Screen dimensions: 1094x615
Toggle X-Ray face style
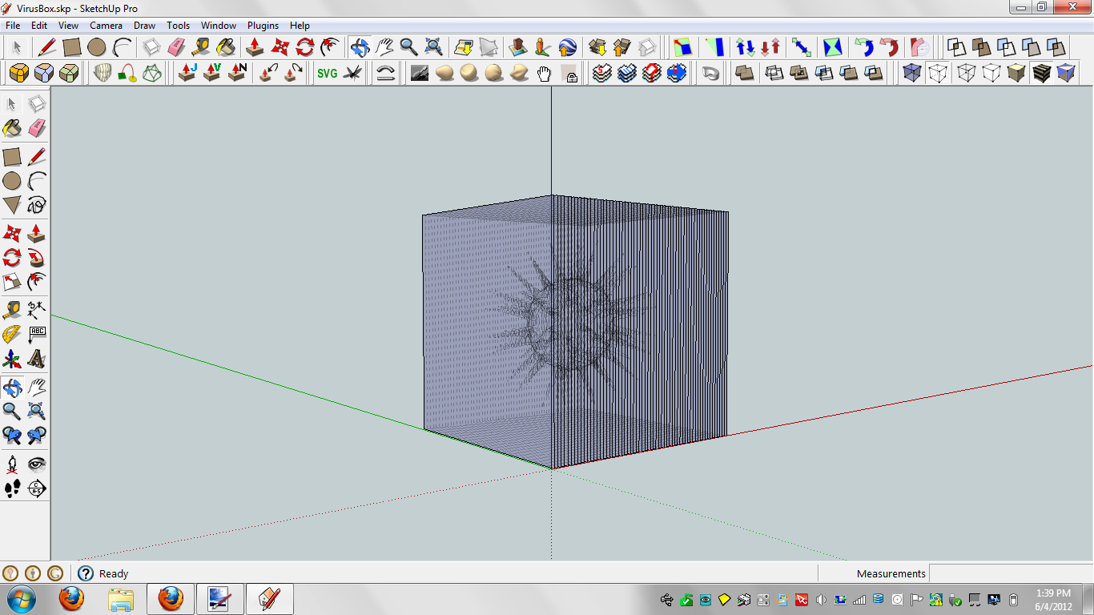click(x=911, y=74)
